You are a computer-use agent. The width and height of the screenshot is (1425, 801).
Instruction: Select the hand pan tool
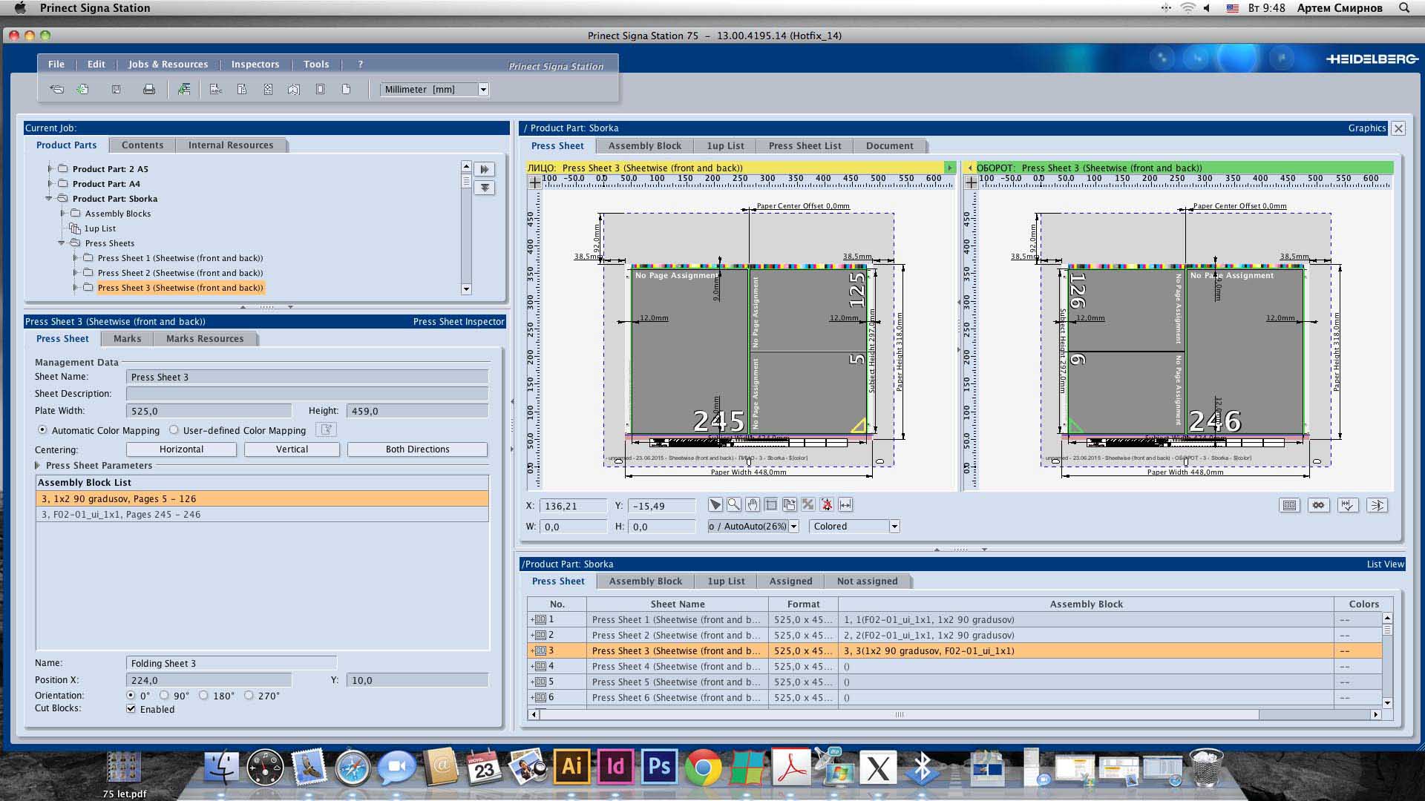point(752,505)
